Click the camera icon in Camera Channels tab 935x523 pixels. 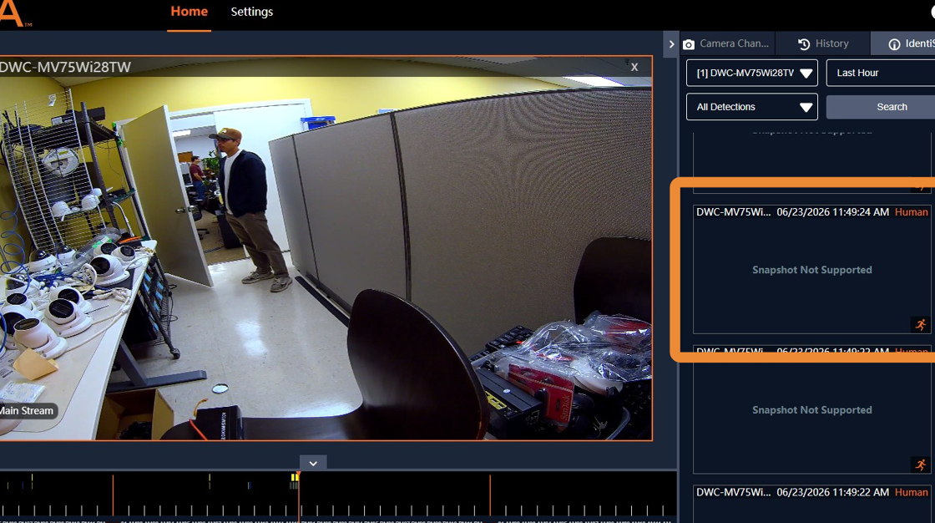(689, 44)
